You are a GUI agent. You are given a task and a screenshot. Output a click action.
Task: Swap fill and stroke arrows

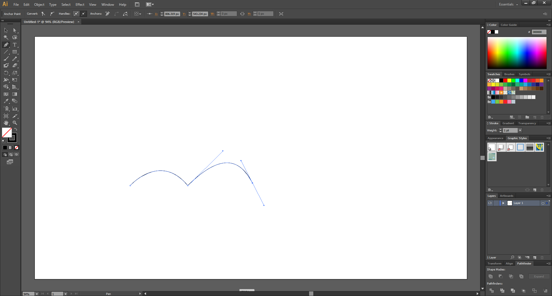(16, 129)
